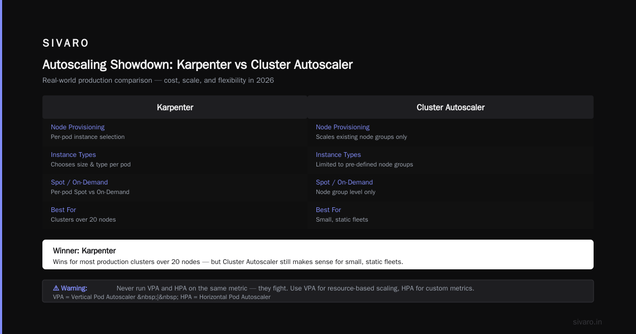The height and width of the screenshot is (334, 636).
Task: Click 'VPA = Vertical Pod Autoscaler' footnote
Action: tap(162, 297)
